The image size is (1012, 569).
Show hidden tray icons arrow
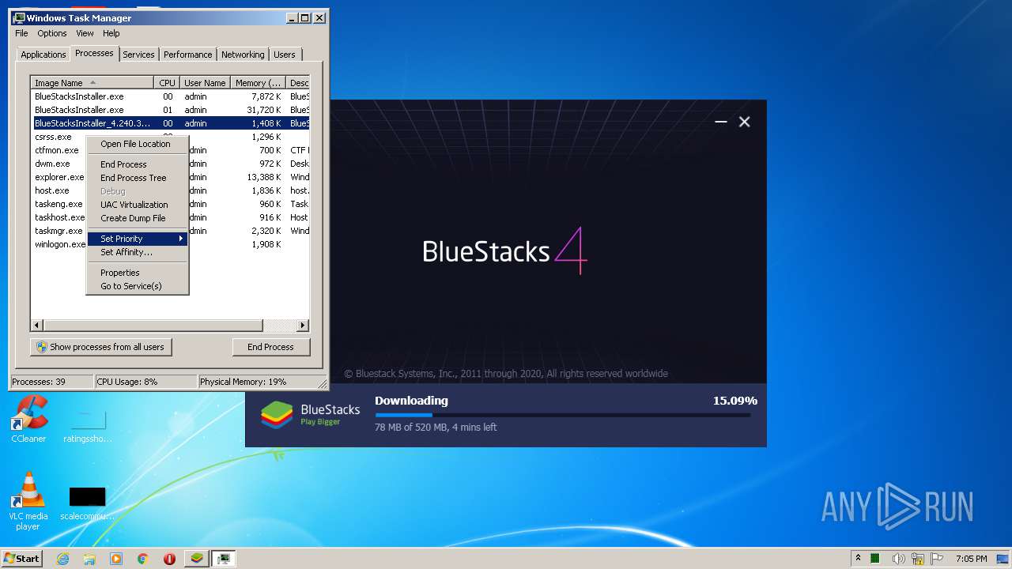click(858, 559)
